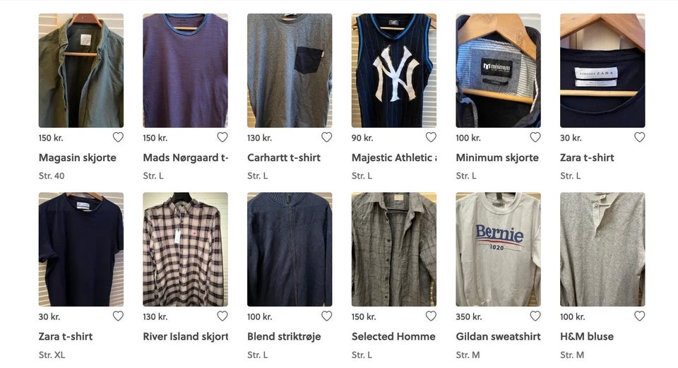Favorite the Majestic Athletic 90 kr. item
Viewport: 678px width, 368px height.
[431, 137]
